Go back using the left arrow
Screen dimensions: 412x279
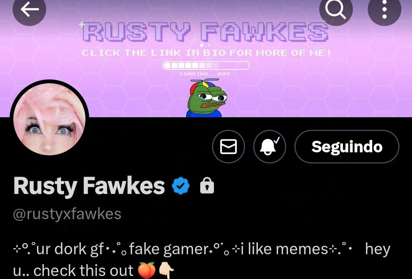29,10
